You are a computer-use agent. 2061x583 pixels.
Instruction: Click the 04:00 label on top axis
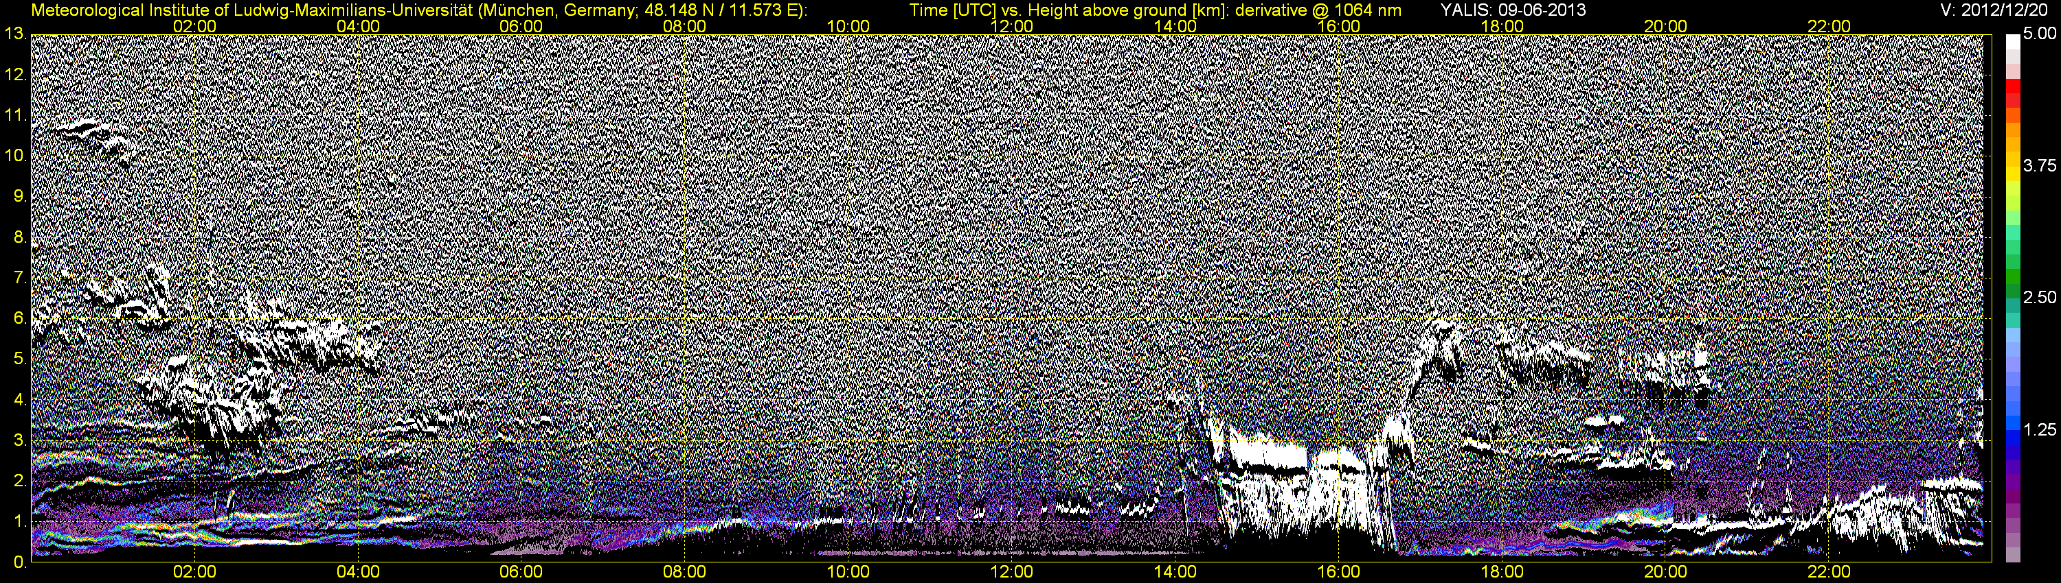[358, 26]
